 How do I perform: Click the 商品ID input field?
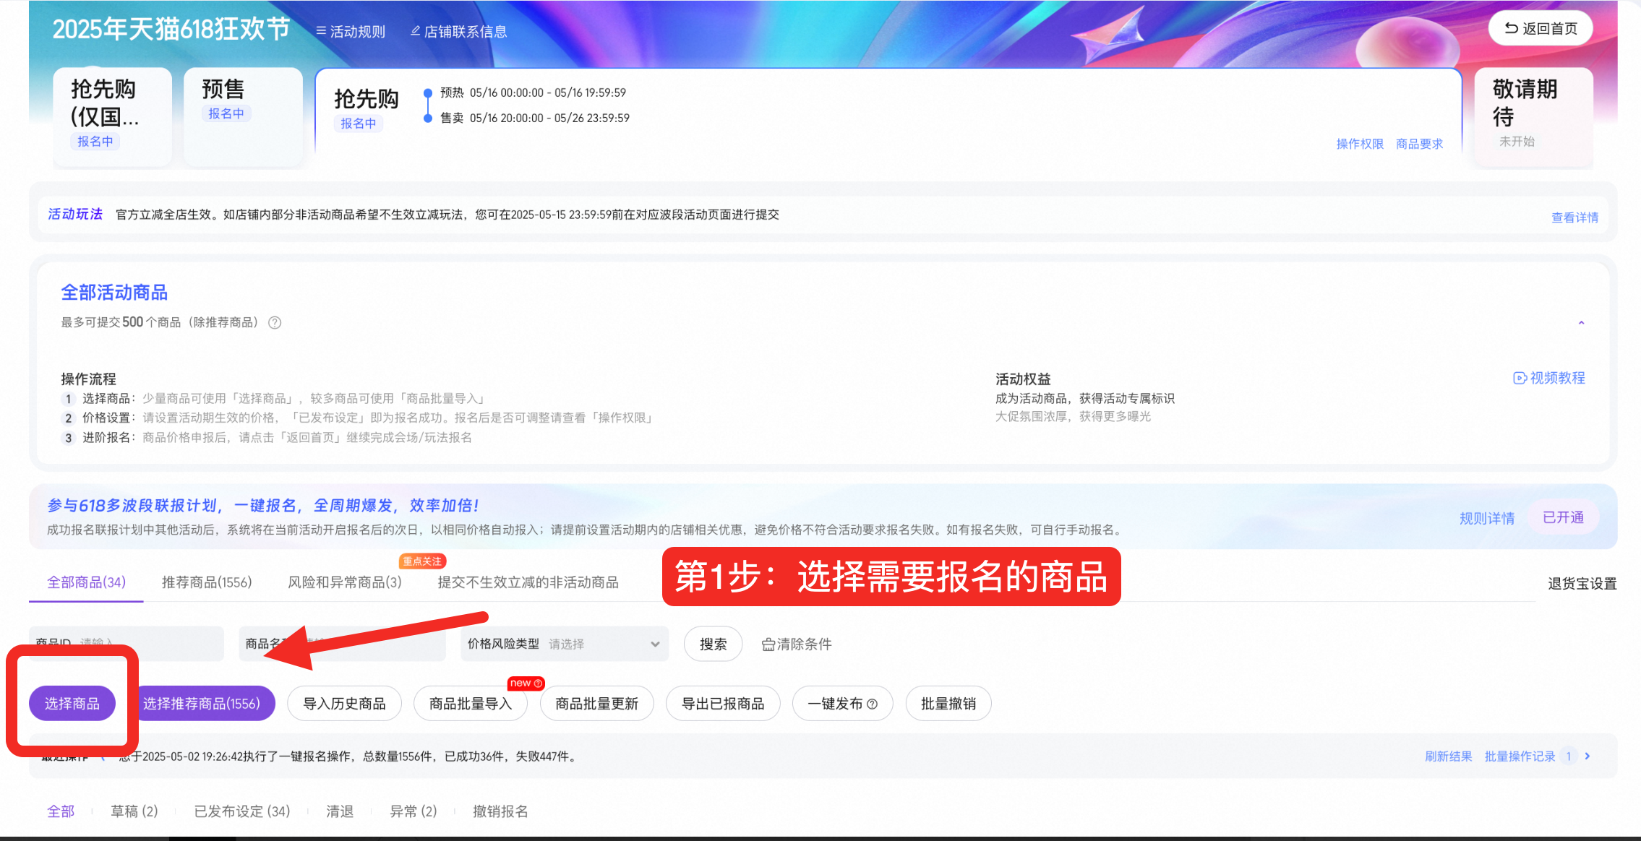click(x=127, y=644)
